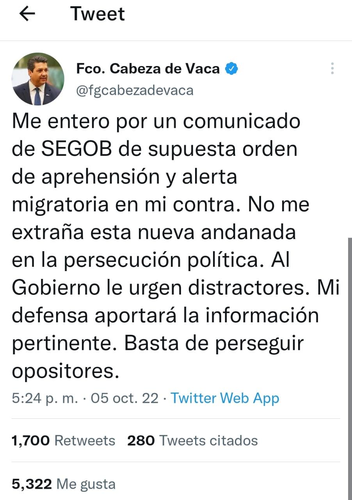
Task: Click the 5:24 p. m. timestamp
Action: pos(44,398)
